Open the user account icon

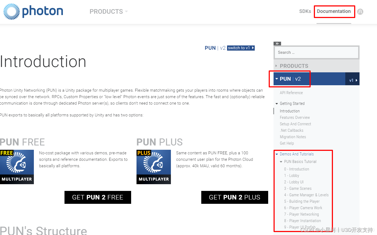point(360,12)
